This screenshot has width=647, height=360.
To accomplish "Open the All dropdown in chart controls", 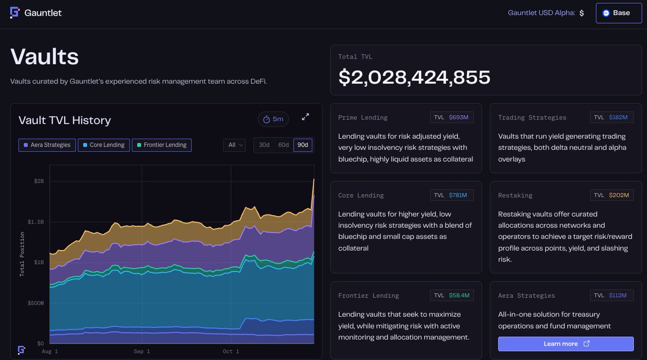I will (x=235, y=145).
